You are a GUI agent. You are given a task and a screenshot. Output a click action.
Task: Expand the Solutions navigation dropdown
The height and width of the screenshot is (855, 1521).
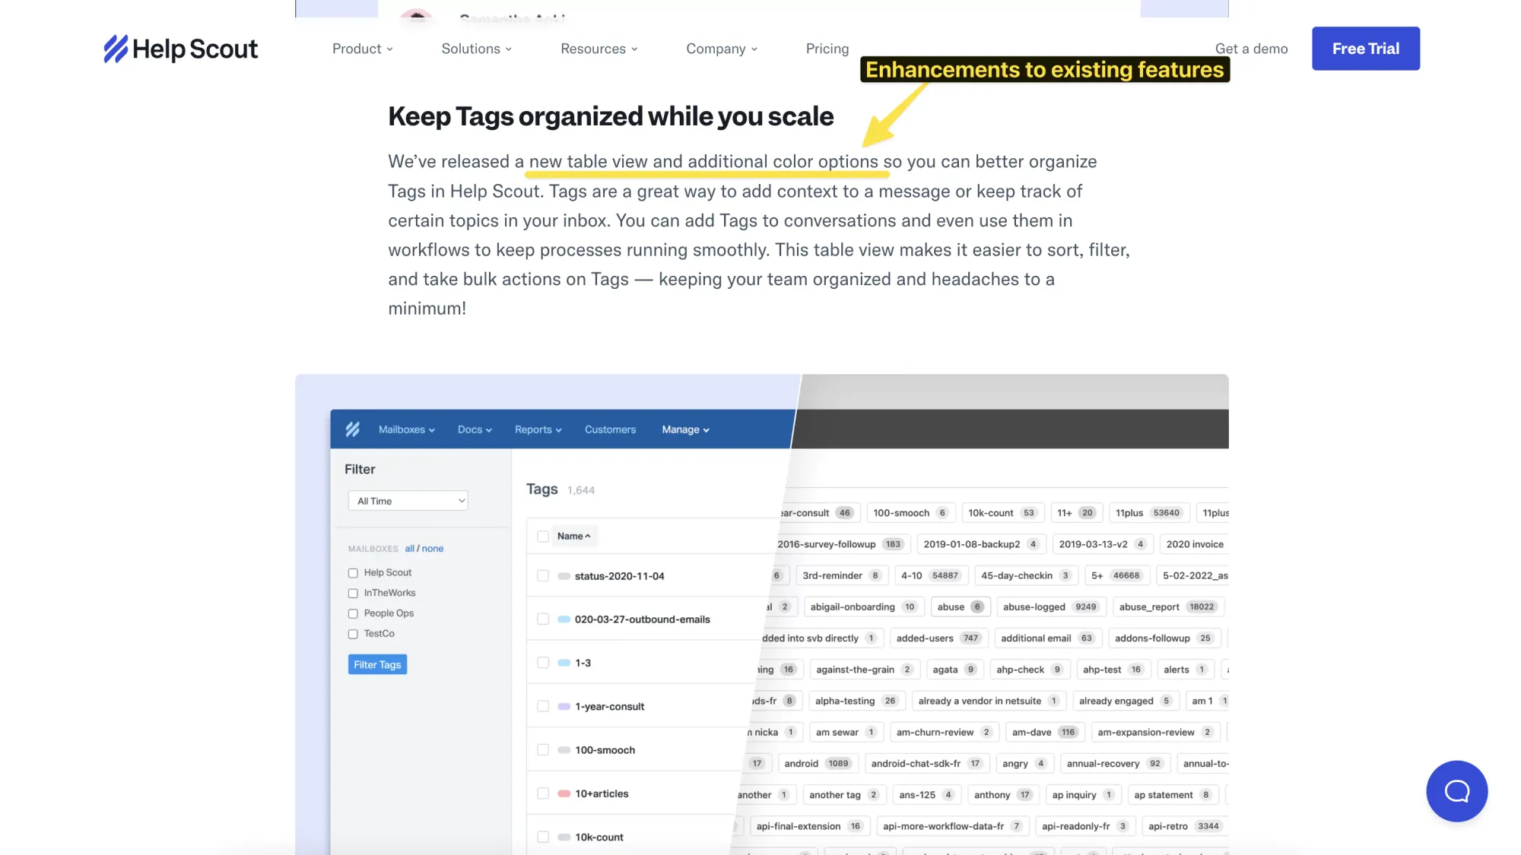pyautogui.click(x=475, y=48)
